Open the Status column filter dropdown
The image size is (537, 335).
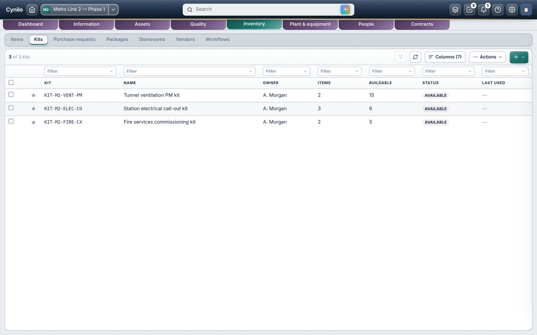tap(448, 71)
